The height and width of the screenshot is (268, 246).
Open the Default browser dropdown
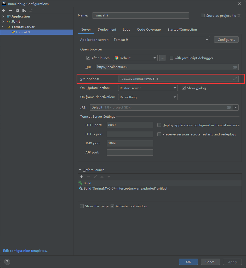[x=135, y=58]
